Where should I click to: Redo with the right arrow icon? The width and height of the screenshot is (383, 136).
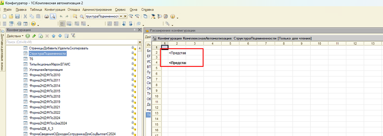coord(67,16)
